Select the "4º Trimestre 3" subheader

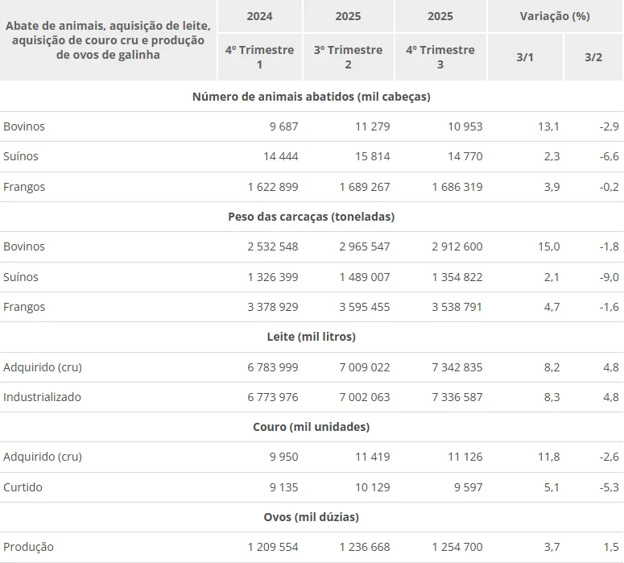[x=440, y=57]
